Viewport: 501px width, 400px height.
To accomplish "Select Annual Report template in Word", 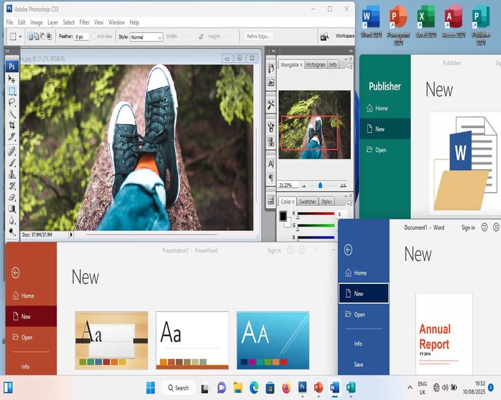I will pyautogui.click(x=444, y=334).
